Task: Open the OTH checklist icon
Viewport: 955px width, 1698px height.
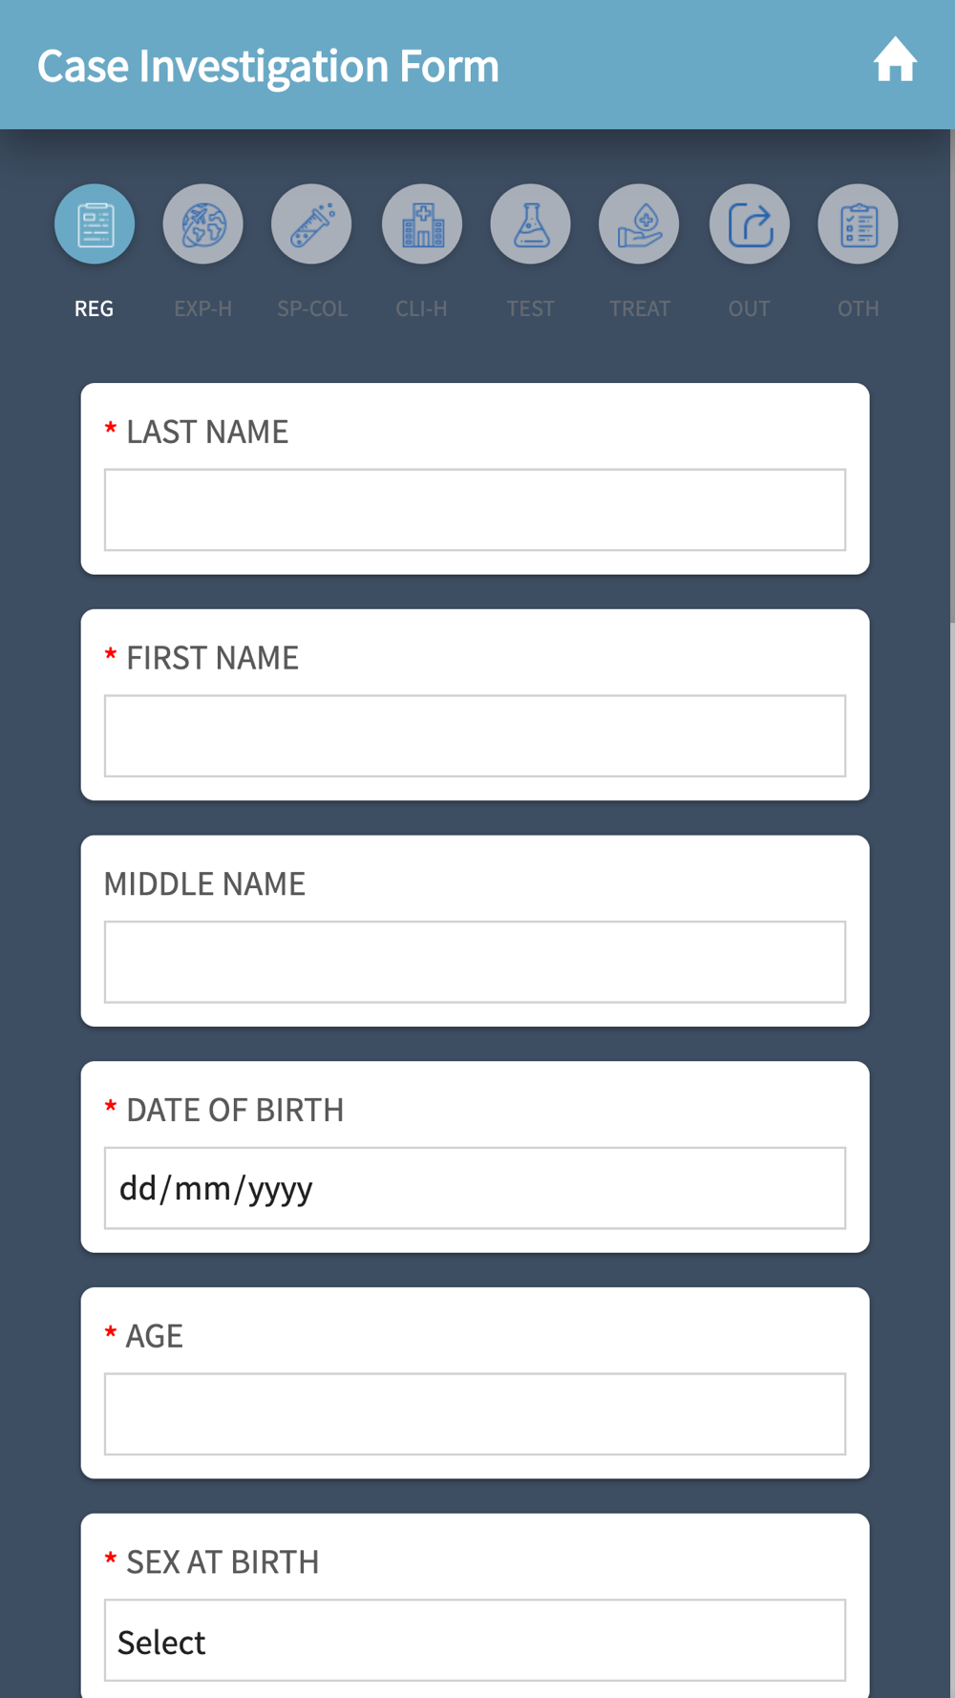Action: coord(858,224)
